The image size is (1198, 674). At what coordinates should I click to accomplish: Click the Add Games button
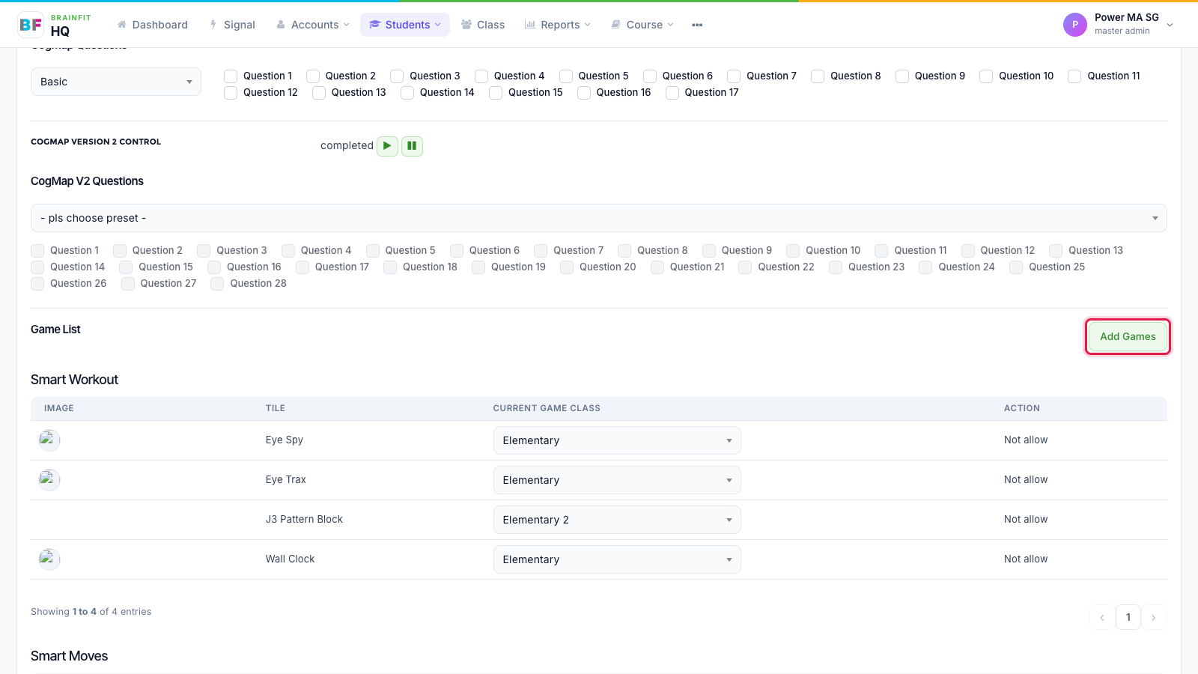coord(1128,337)
